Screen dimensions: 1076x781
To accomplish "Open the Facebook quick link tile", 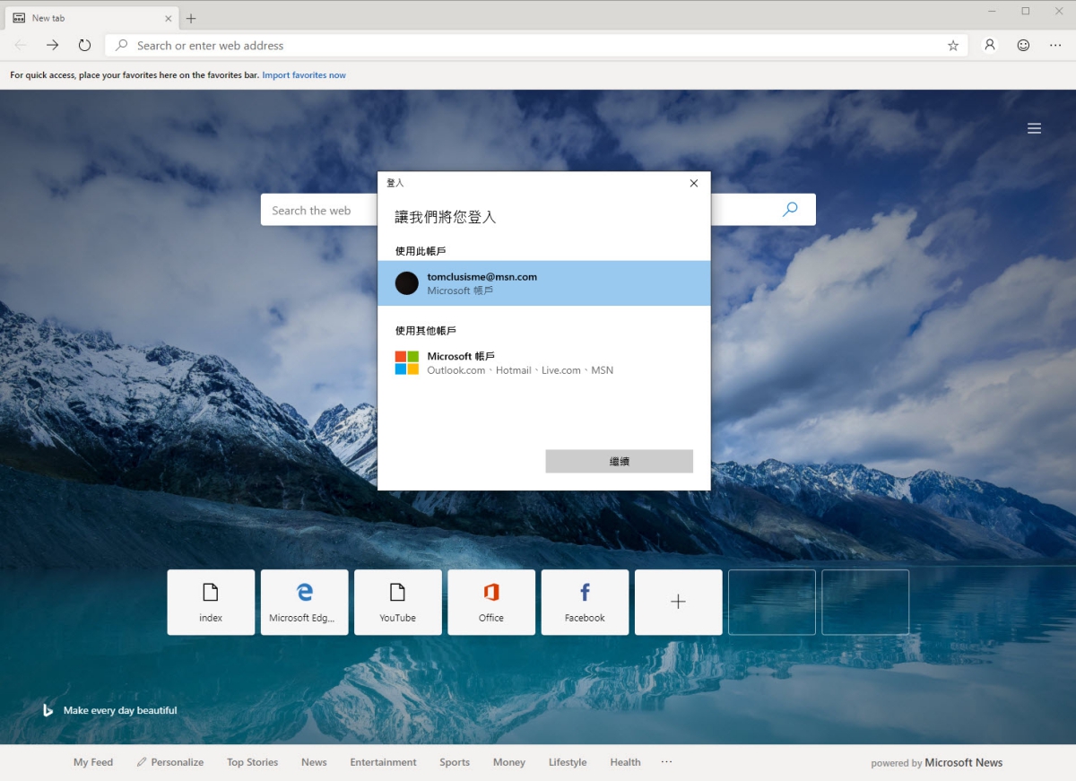I will [585, 603].
